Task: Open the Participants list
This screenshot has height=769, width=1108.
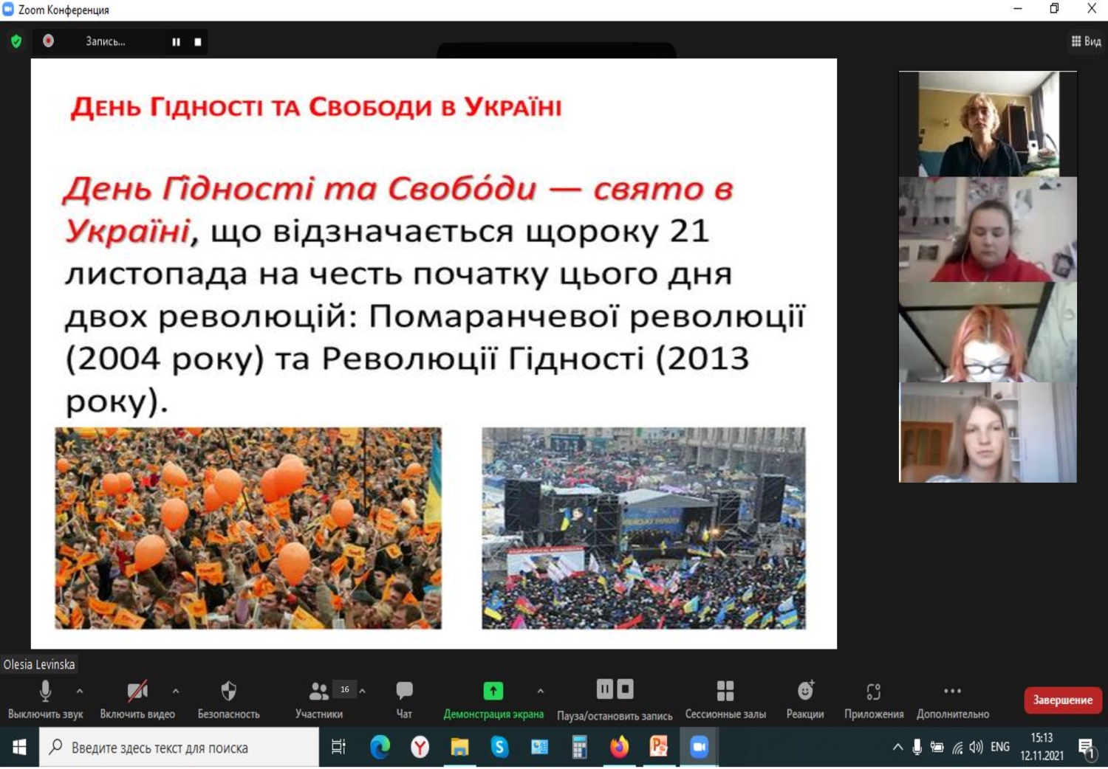Action: 319,692
